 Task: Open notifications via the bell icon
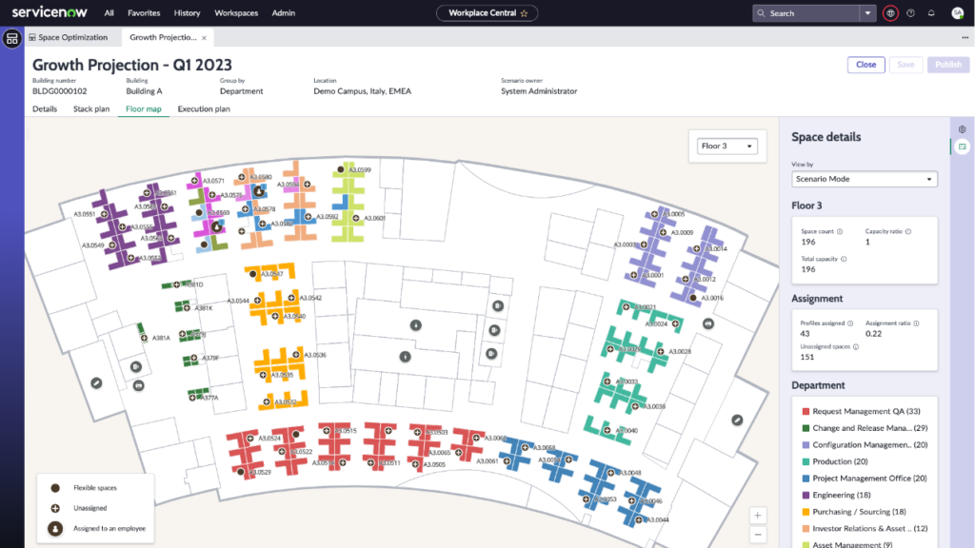point(930,12)
